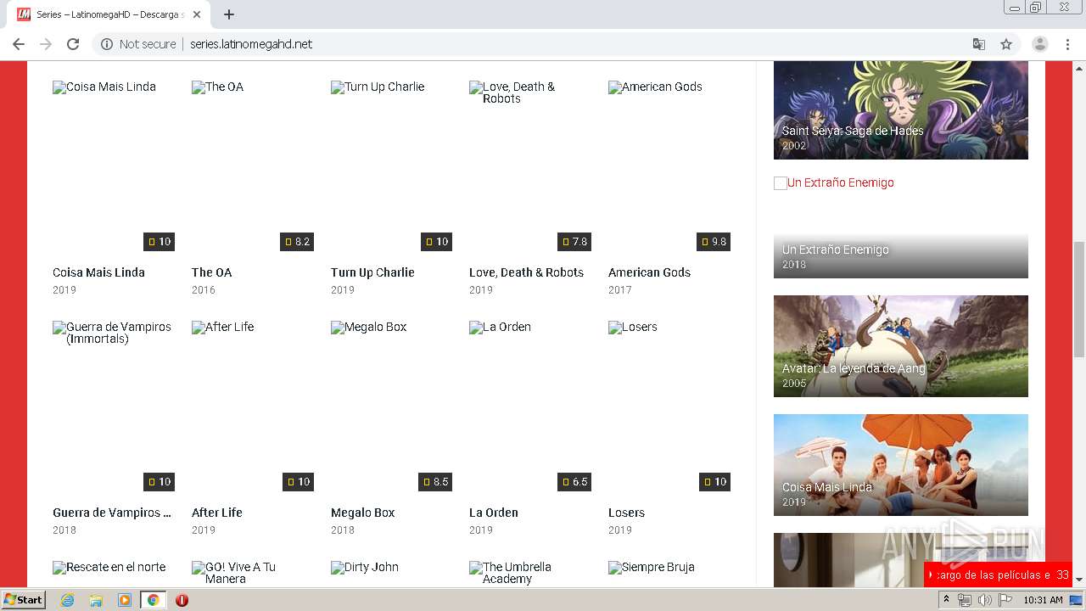Click the Losers title link
1086x611 pixels.
(626, 513)
